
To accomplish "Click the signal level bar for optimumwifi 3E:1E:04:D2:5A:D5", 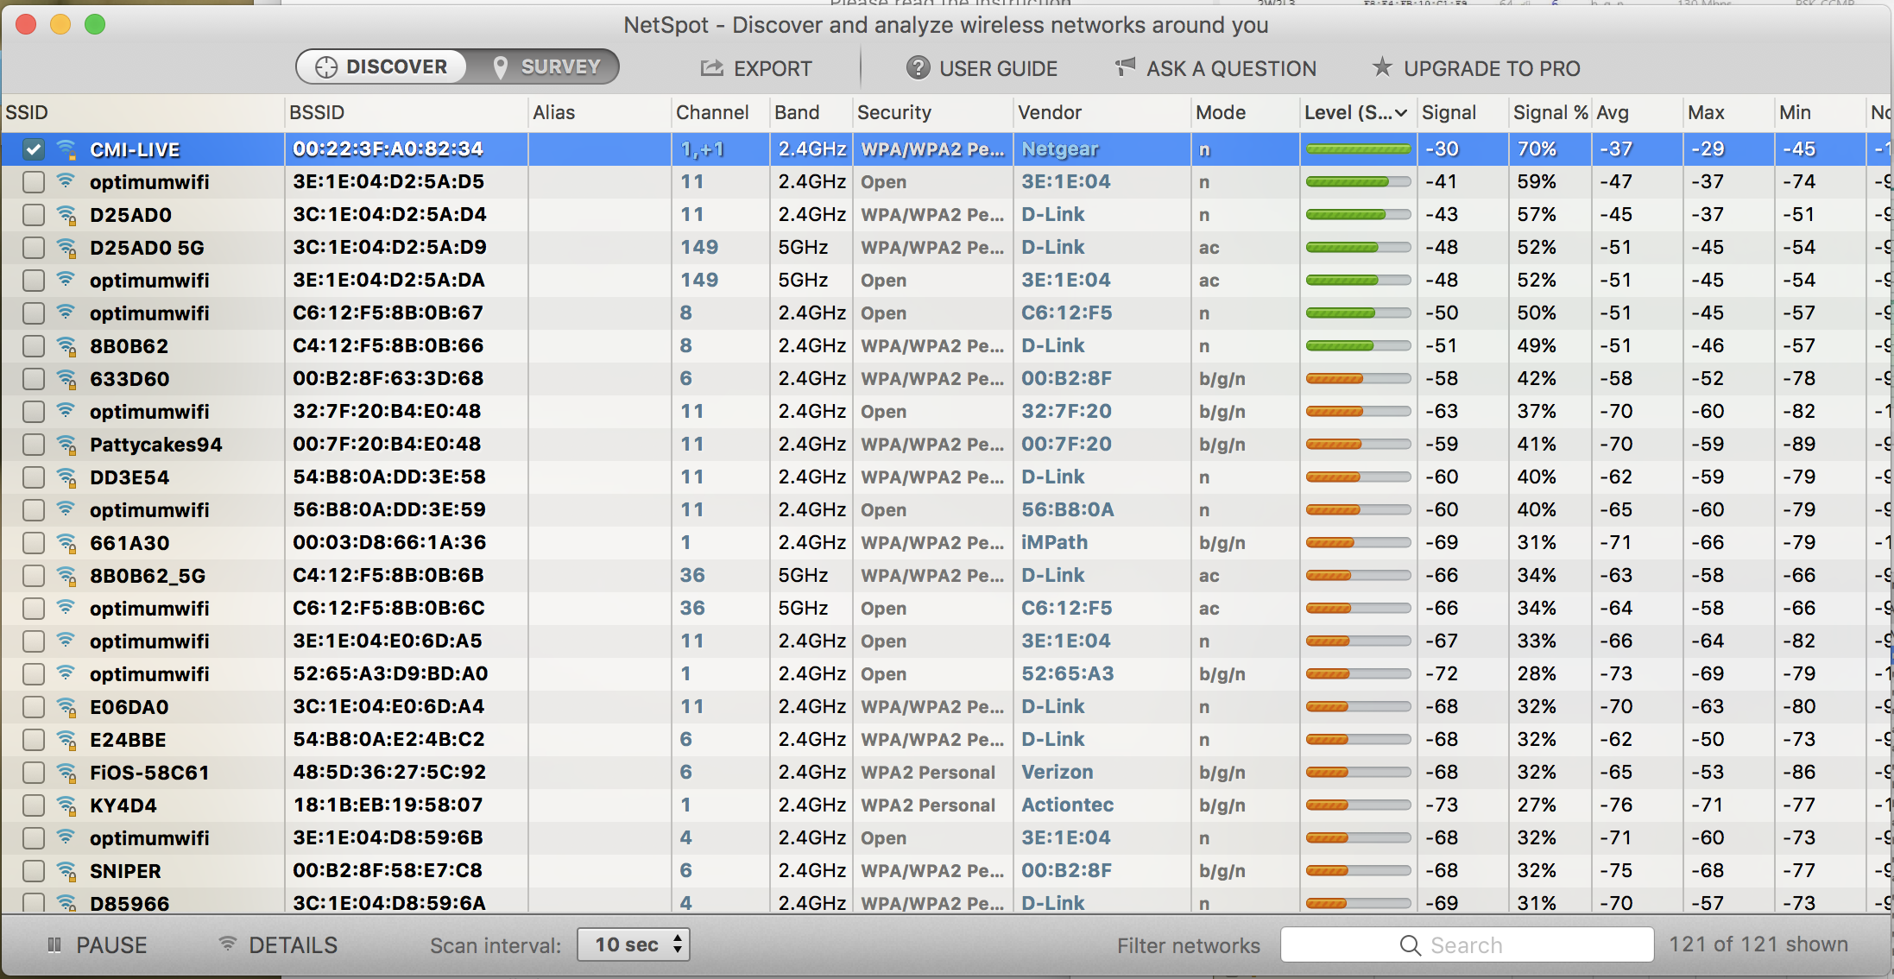I will point(1357,182).
